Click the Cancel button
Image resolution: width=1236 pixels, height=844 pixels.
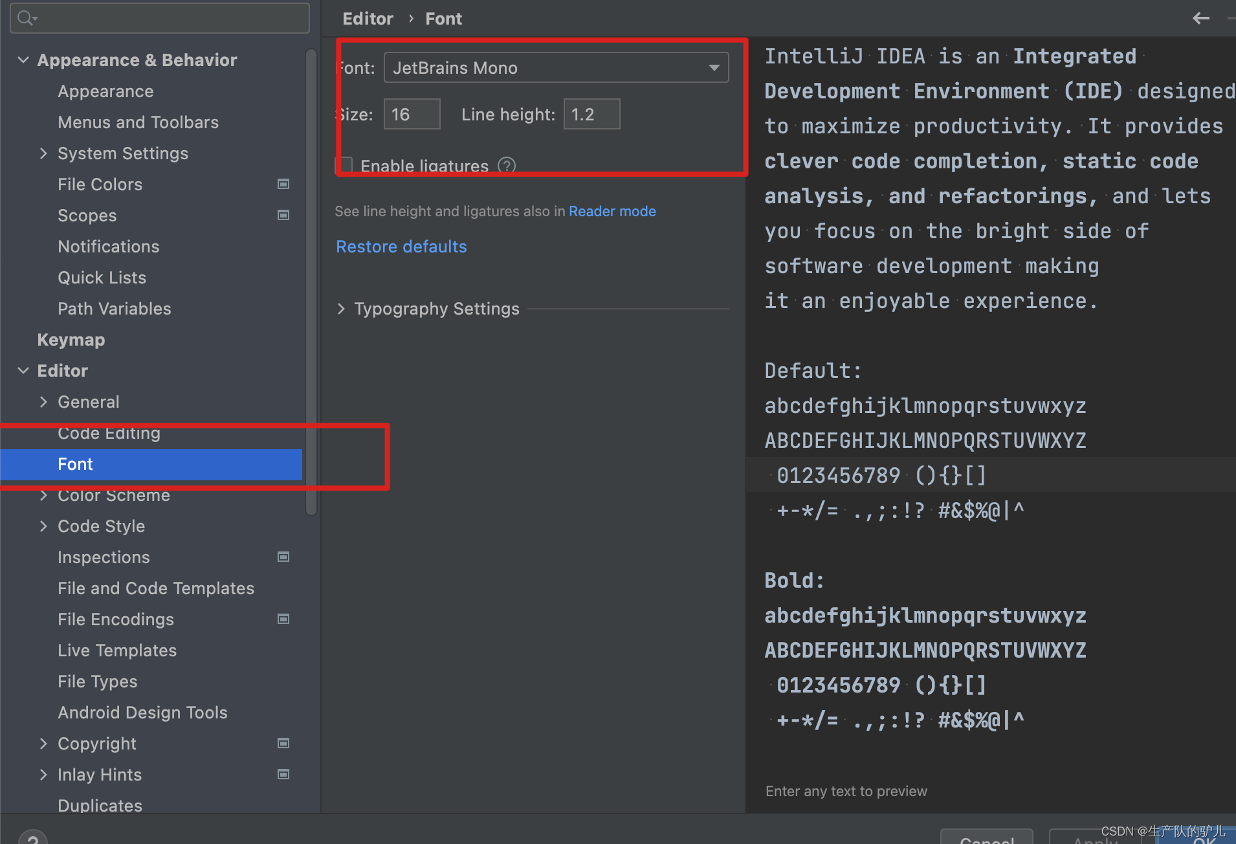coord(986,837)
